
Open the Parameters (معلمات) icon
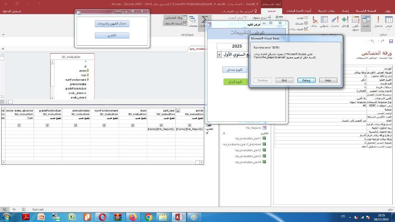click(192, 22)
